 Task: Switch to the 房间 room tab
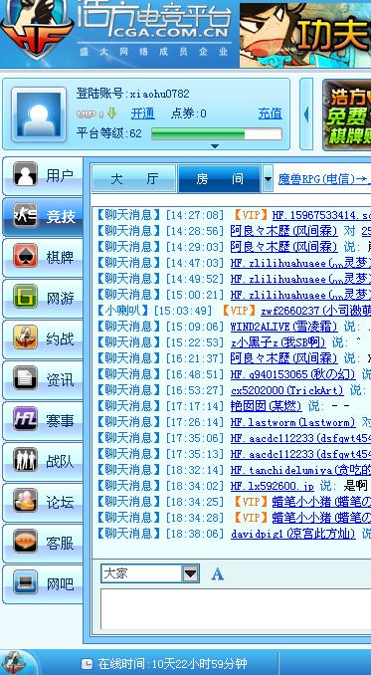tap(219, 178)
